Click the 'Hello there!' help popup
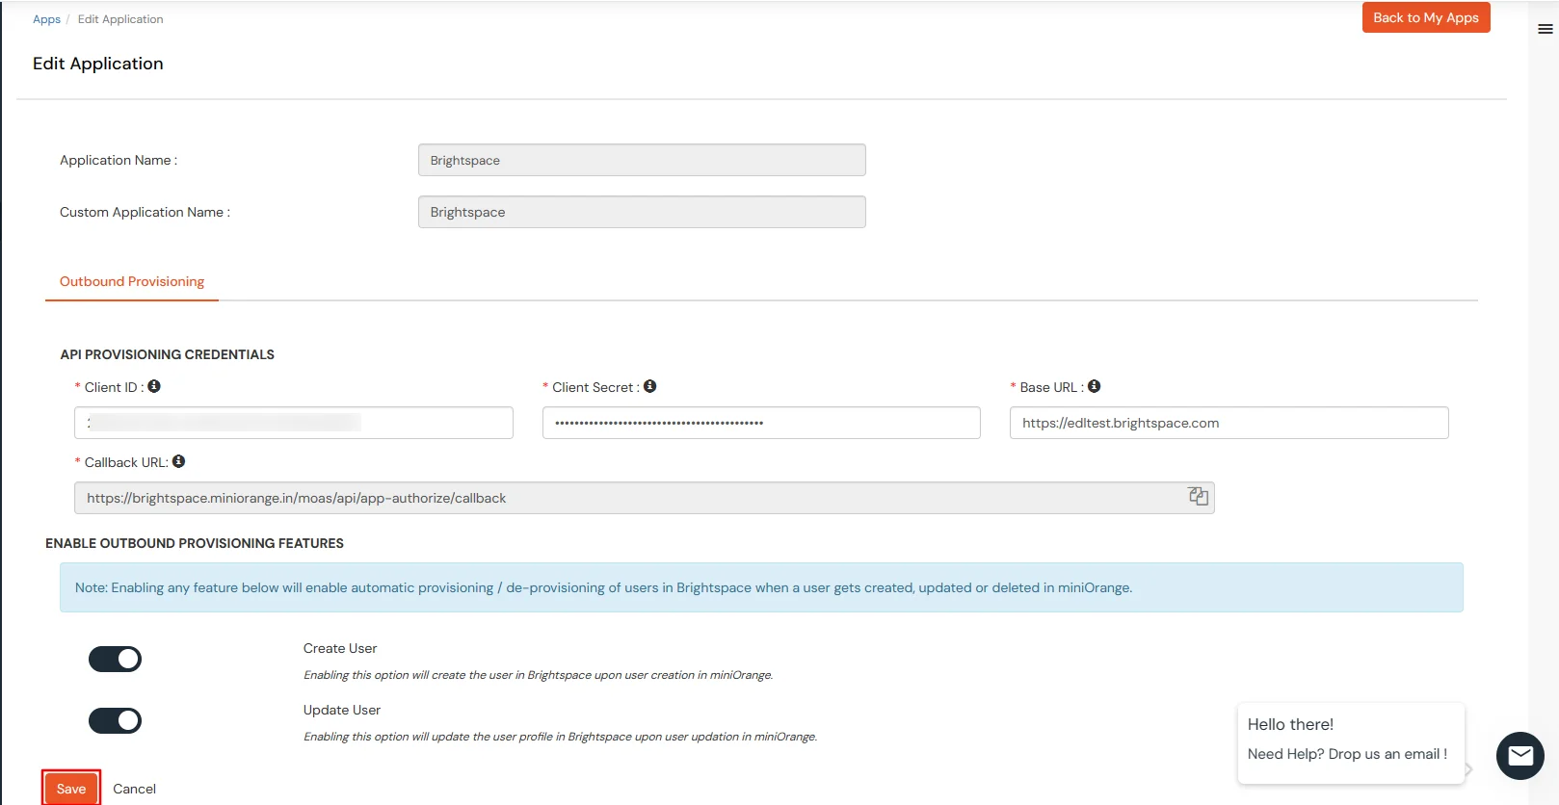1559x805 pixels. point(1351,742)
